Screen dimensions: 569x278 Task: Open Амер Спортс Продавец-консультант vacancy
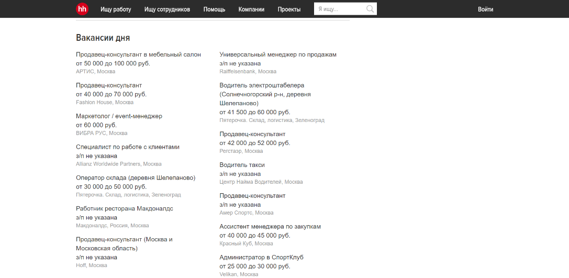coord(252,196)
